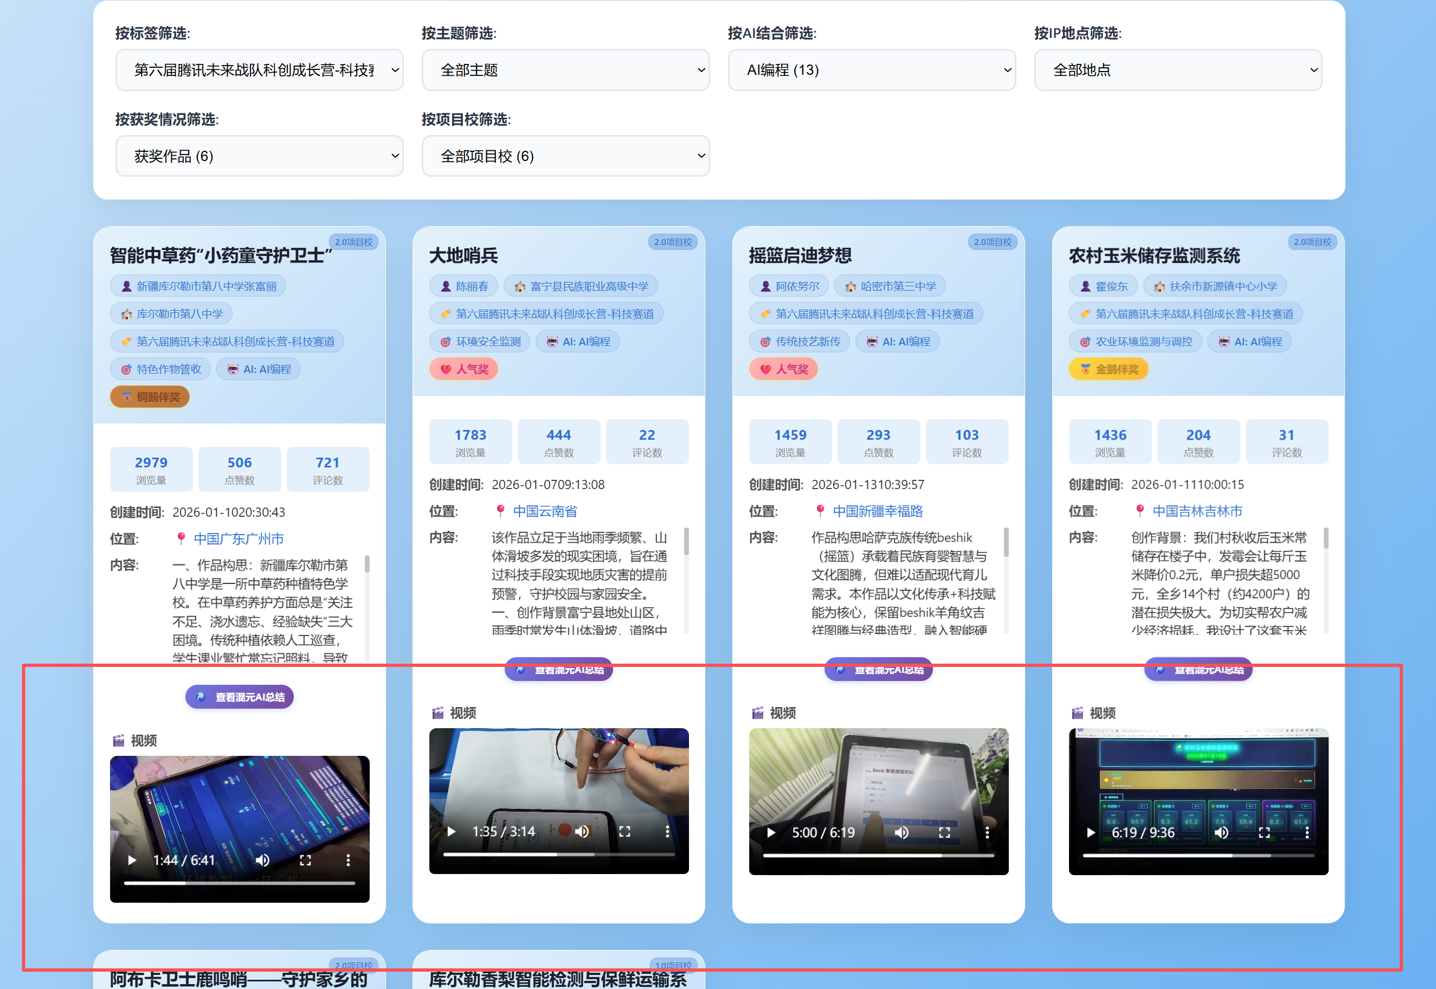Seek on the 大地哨兵 video progress bar

pyautogui.click(x=558, y=855)
